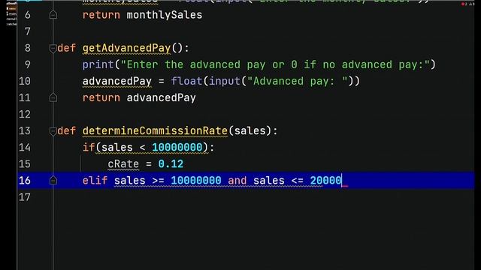Image resolution: width=481 pixels, height=270 pixels.
Task: Click the 'Advanced pay: ' input string
Action: pos(298,81)
